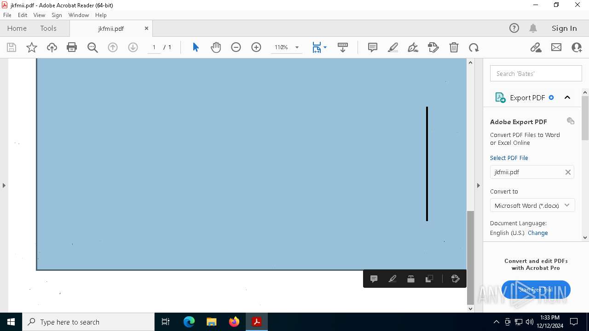Click the scrolling mode keyboard icon
Viewport: 589px width, 331px height.
point(343,47)
